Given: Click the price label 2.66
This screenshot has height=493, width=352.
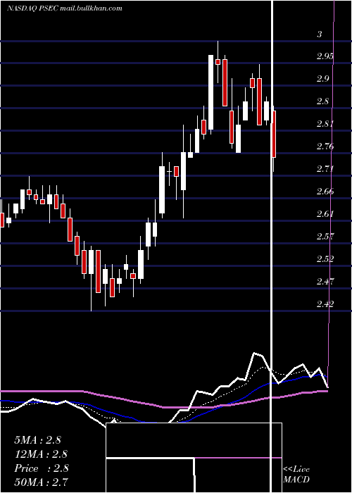Looking at the screenshot, I should (x=325, y=191).
